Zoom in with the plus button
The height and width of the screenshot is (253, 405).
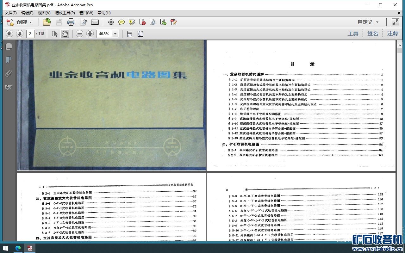[x=90, y=34]
